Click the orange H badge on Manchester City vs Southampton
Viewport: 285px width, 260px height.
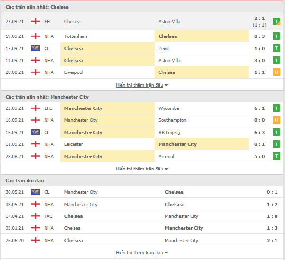[x=276, y=120]
